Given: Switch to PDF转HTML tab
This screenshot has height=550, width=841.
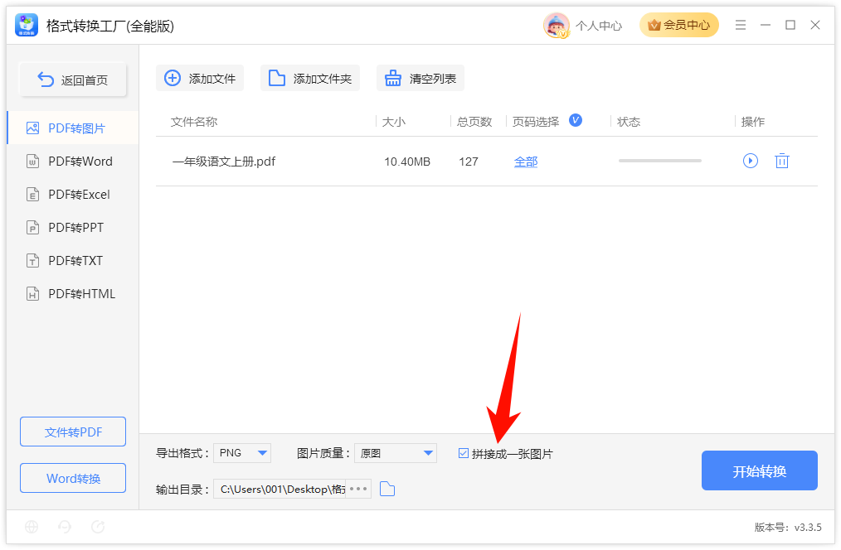Looking at the screenshot, I should coord(72,294).
